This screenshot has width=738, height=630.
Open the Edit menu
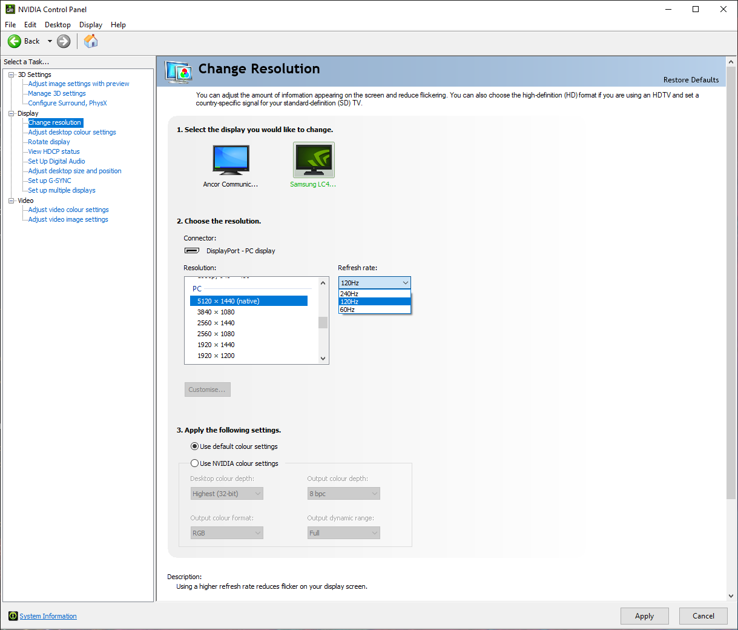click(x=30, y=25)
